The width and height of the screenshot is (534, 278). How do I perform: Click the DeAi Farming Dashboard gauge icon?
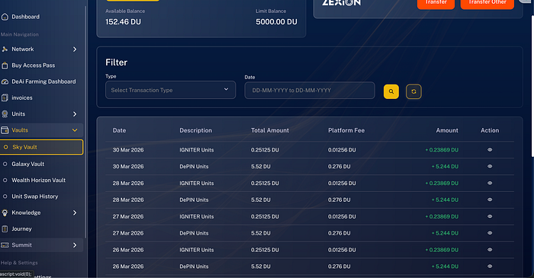[x=5, y=81]
